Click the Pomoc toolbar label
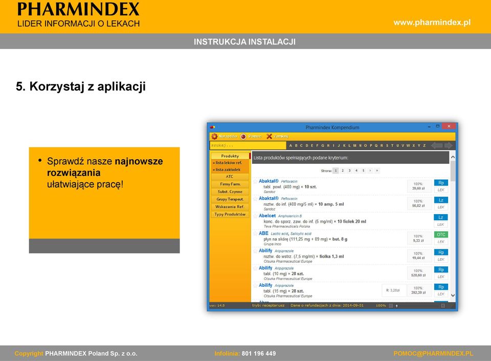 [255, 136]
